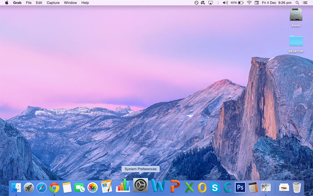313x196 pixels.
Task: Launch Photoshop from the dock
Action: (240, 187)
